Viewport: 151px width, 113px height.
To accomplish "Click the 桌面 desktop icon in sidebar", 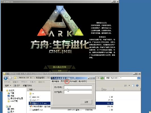I will click(9, 96).
